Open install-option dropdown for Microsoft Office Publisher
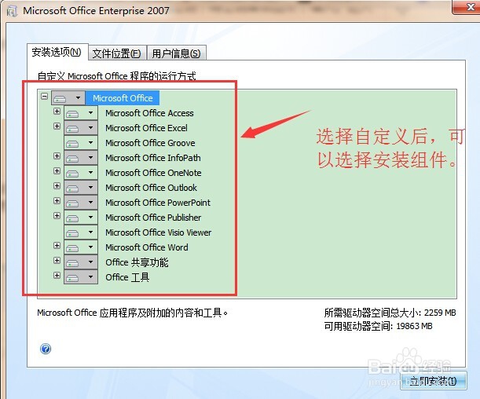480x399 pixels. [x=81, y=218]
